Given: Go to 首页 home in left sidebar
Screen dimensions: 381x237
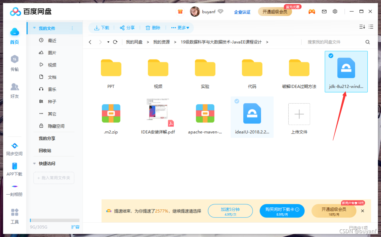Looking at the screenshot, I should pos(14,36).
